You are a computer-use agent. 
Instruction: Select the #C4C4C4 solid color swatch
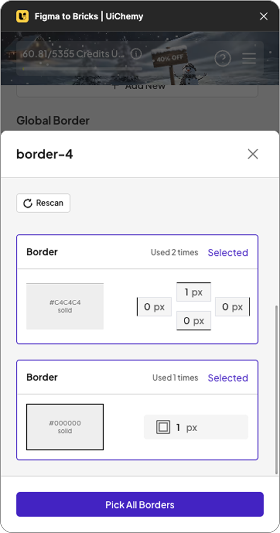(x=65, y=306)
